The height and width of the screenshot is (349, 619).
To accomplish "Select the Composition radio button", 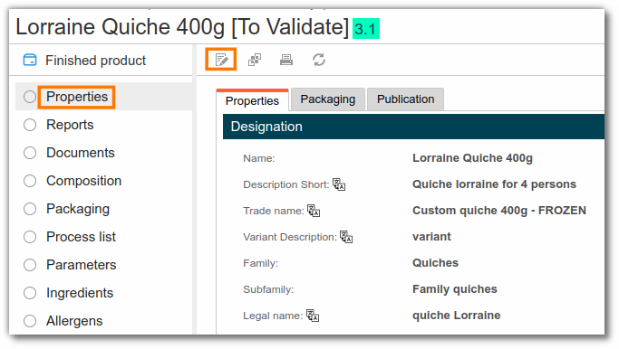I will click(30, 181).
